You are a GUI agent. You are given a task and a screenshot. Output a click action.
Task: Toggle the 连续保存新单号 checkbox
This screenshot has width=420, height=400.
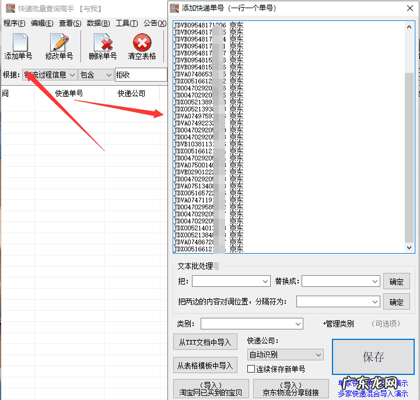(x=251, y=369)
